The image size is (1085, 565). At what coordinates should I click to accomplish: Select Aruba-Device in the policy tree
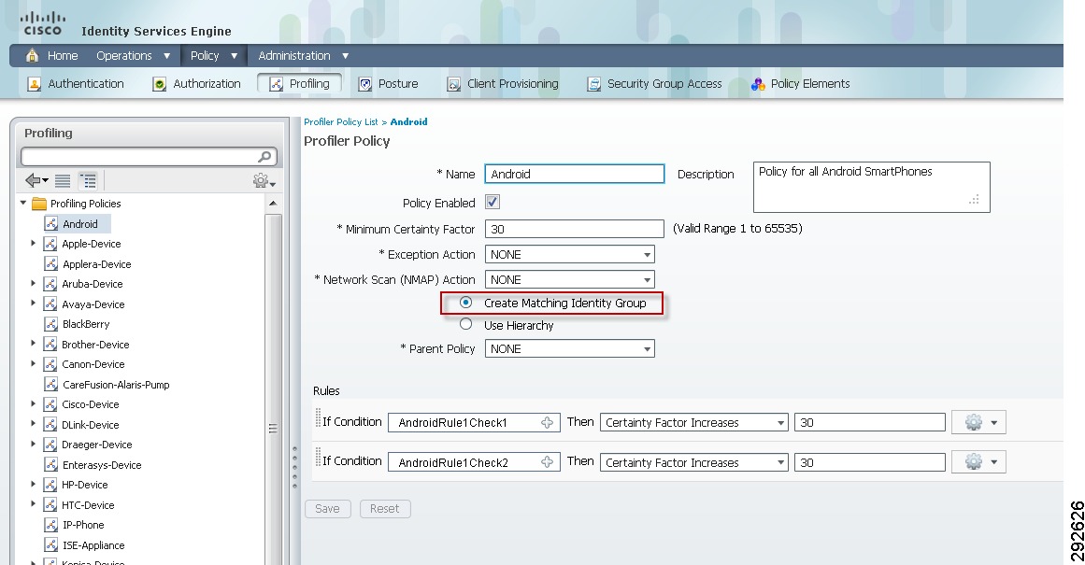[x=92, y=284]
